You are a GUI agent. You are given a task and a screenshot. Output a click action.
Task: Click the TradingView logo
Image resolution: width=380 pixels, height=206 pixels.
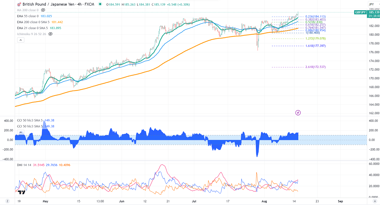22,192
